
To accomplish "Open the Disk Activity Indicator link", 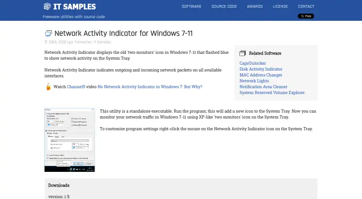I will pyautogui.click(x=261, y=69).
